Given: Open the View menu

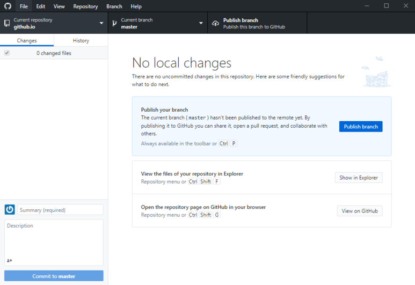Looking at the screenshot, I should tap(59, 6).
